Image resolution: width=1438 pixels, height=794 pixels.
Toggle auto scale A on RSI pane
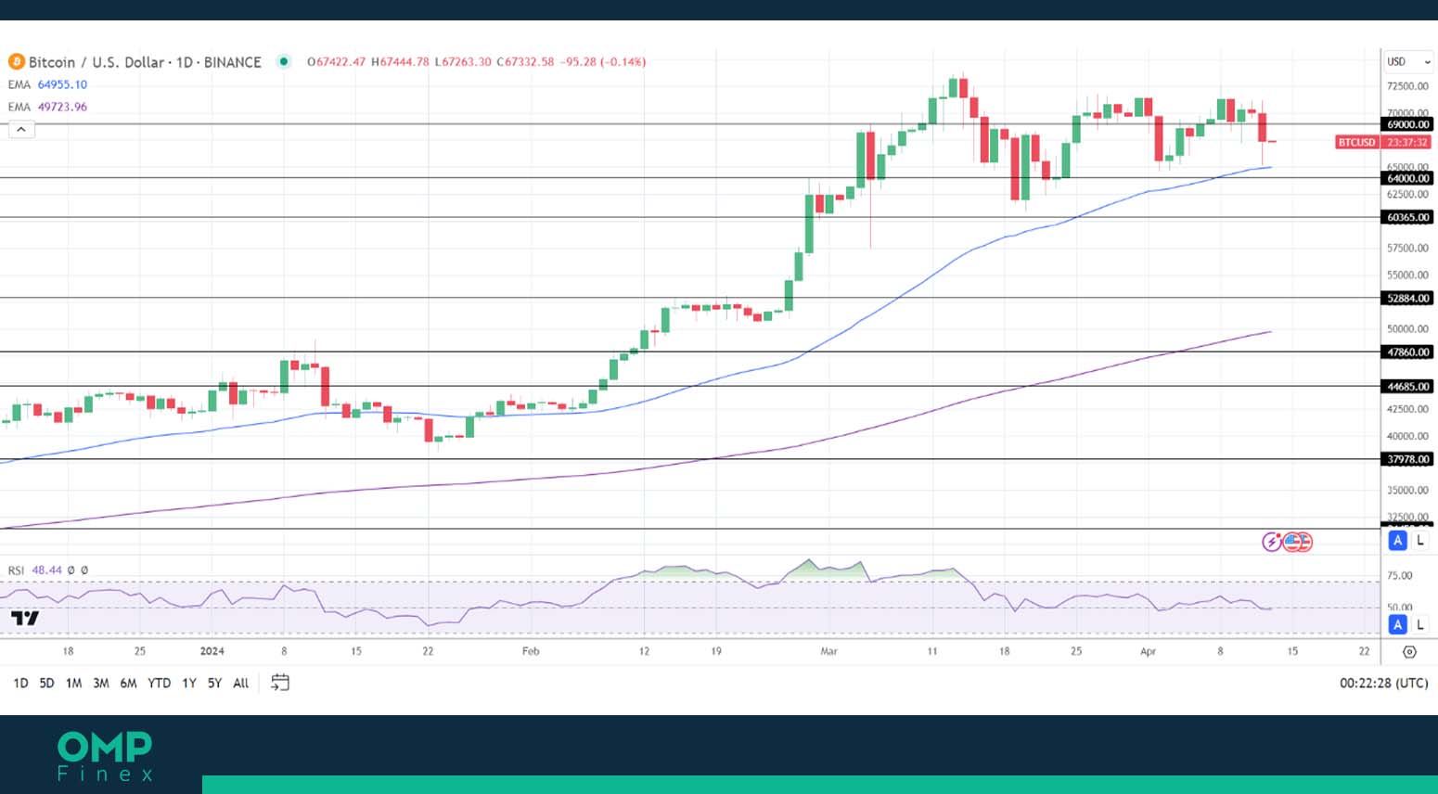coord(1397,625)
